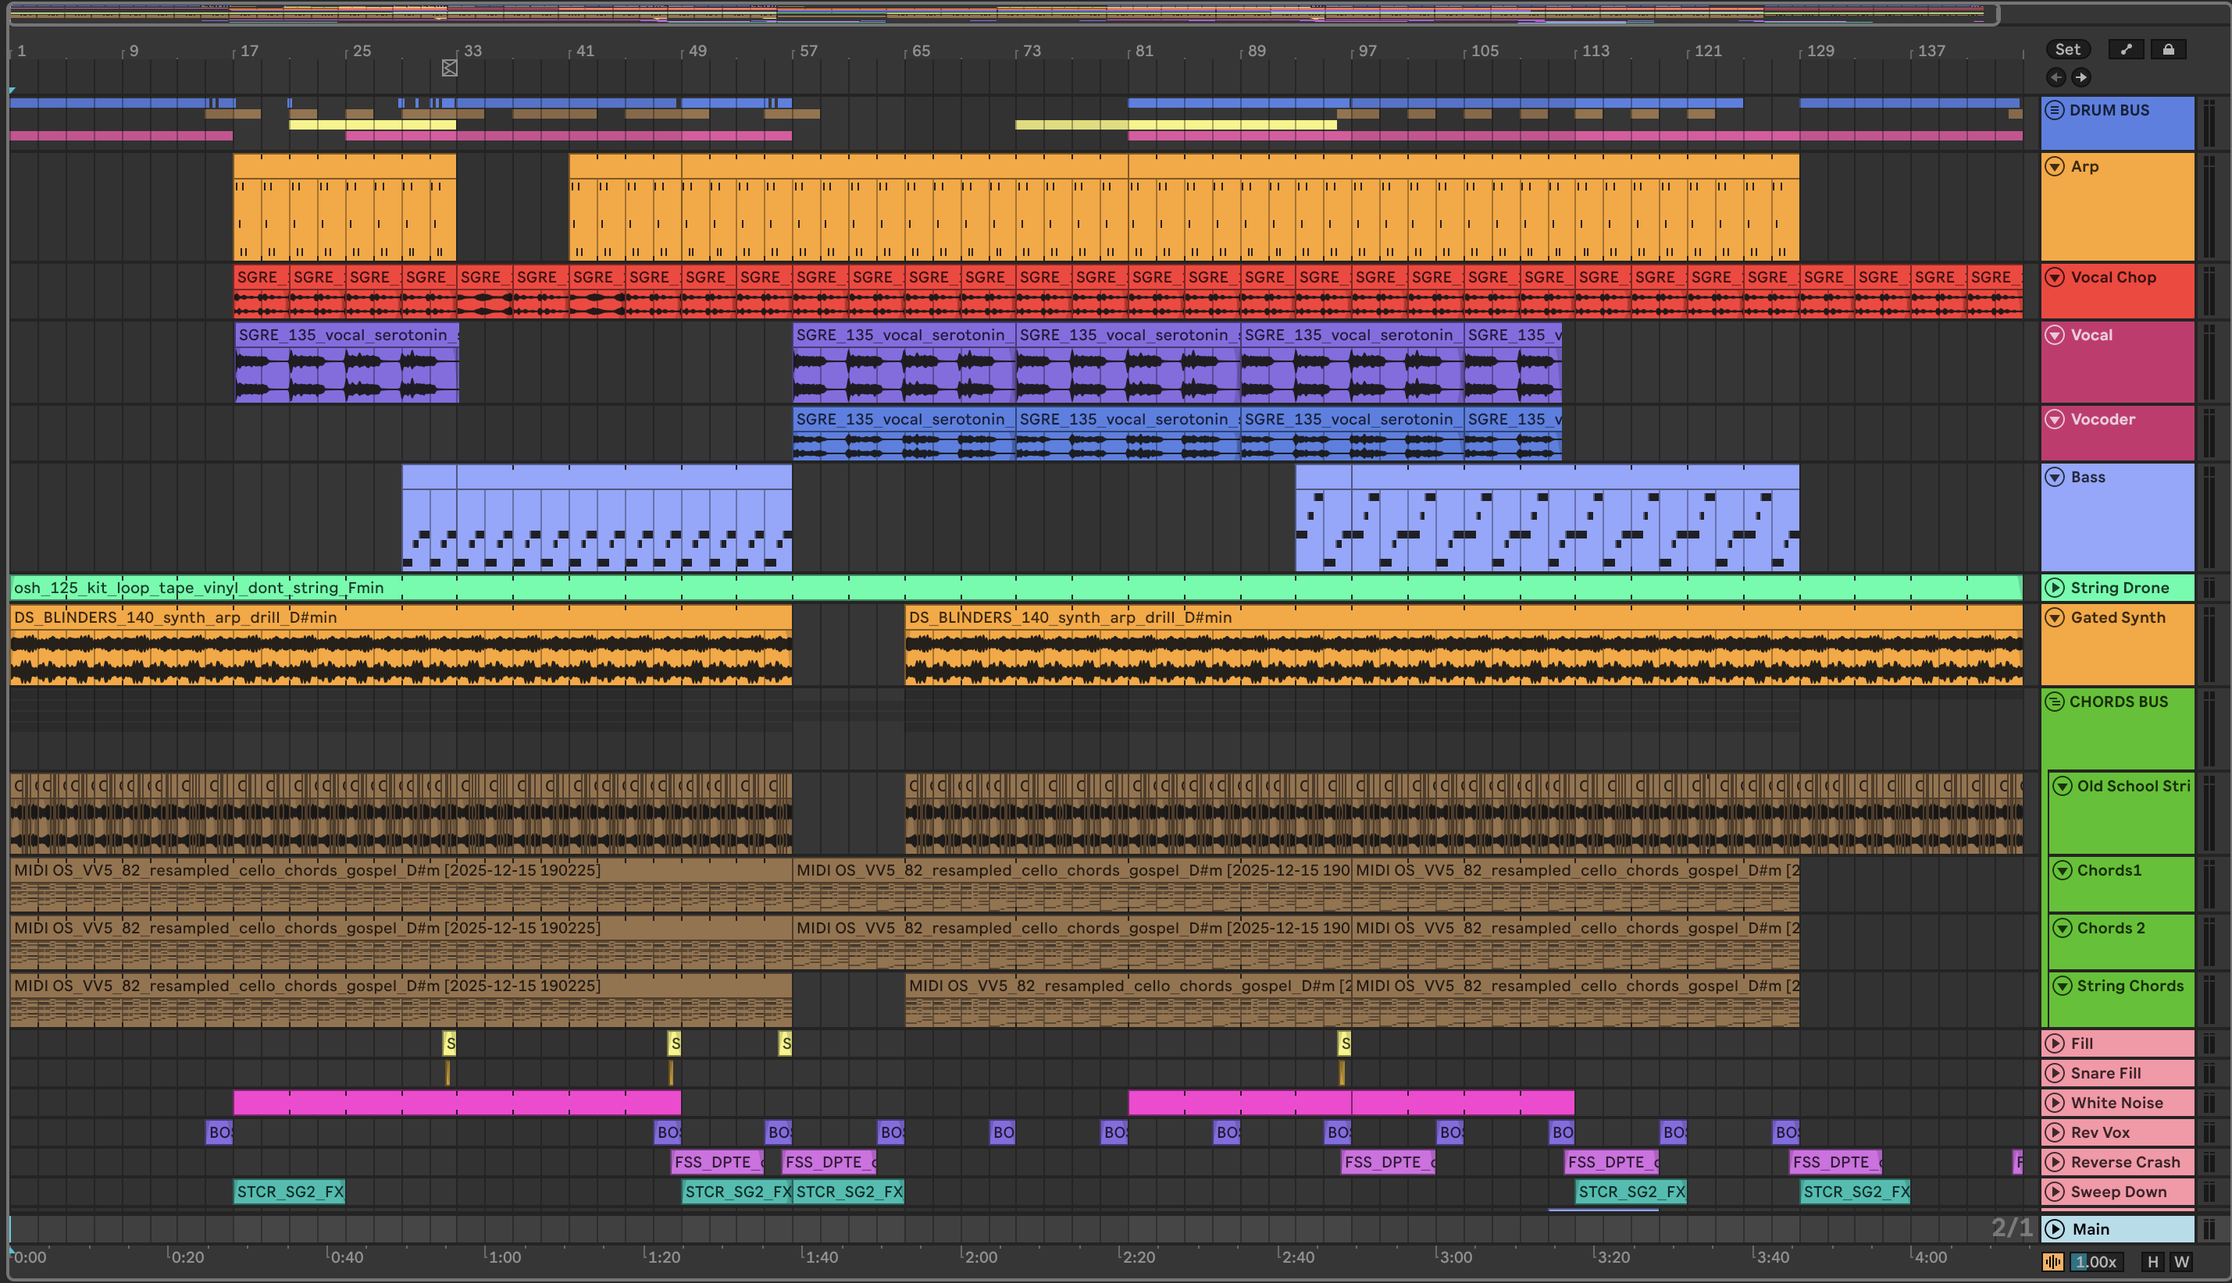This screenshot has width=2232, height=1283.
Task: Jump to previous locator arrow
Action: tap(2056, 77)
